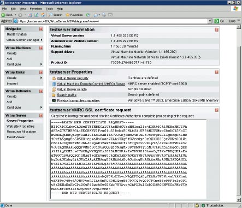The height and width of the screenshot is (208, 242).
Task: Click the folder icon beside Search paths
Action: pyautogui.click(x=54, y=95)
